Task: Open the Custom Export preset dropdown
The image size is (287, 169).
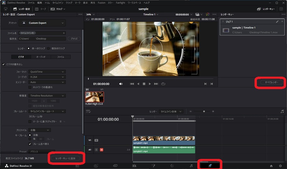Action: point(42,23)
